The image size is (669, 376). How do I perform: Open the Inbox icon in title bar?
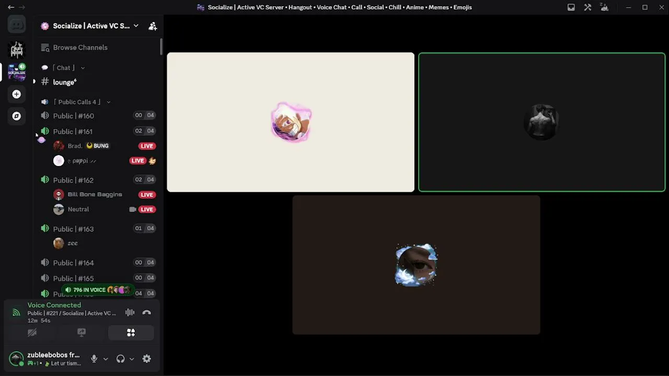571,7
